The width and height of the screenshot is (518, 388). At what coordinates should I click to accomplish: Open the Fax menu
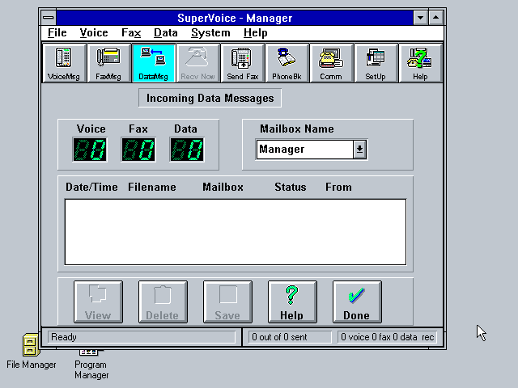click(131, 33)
